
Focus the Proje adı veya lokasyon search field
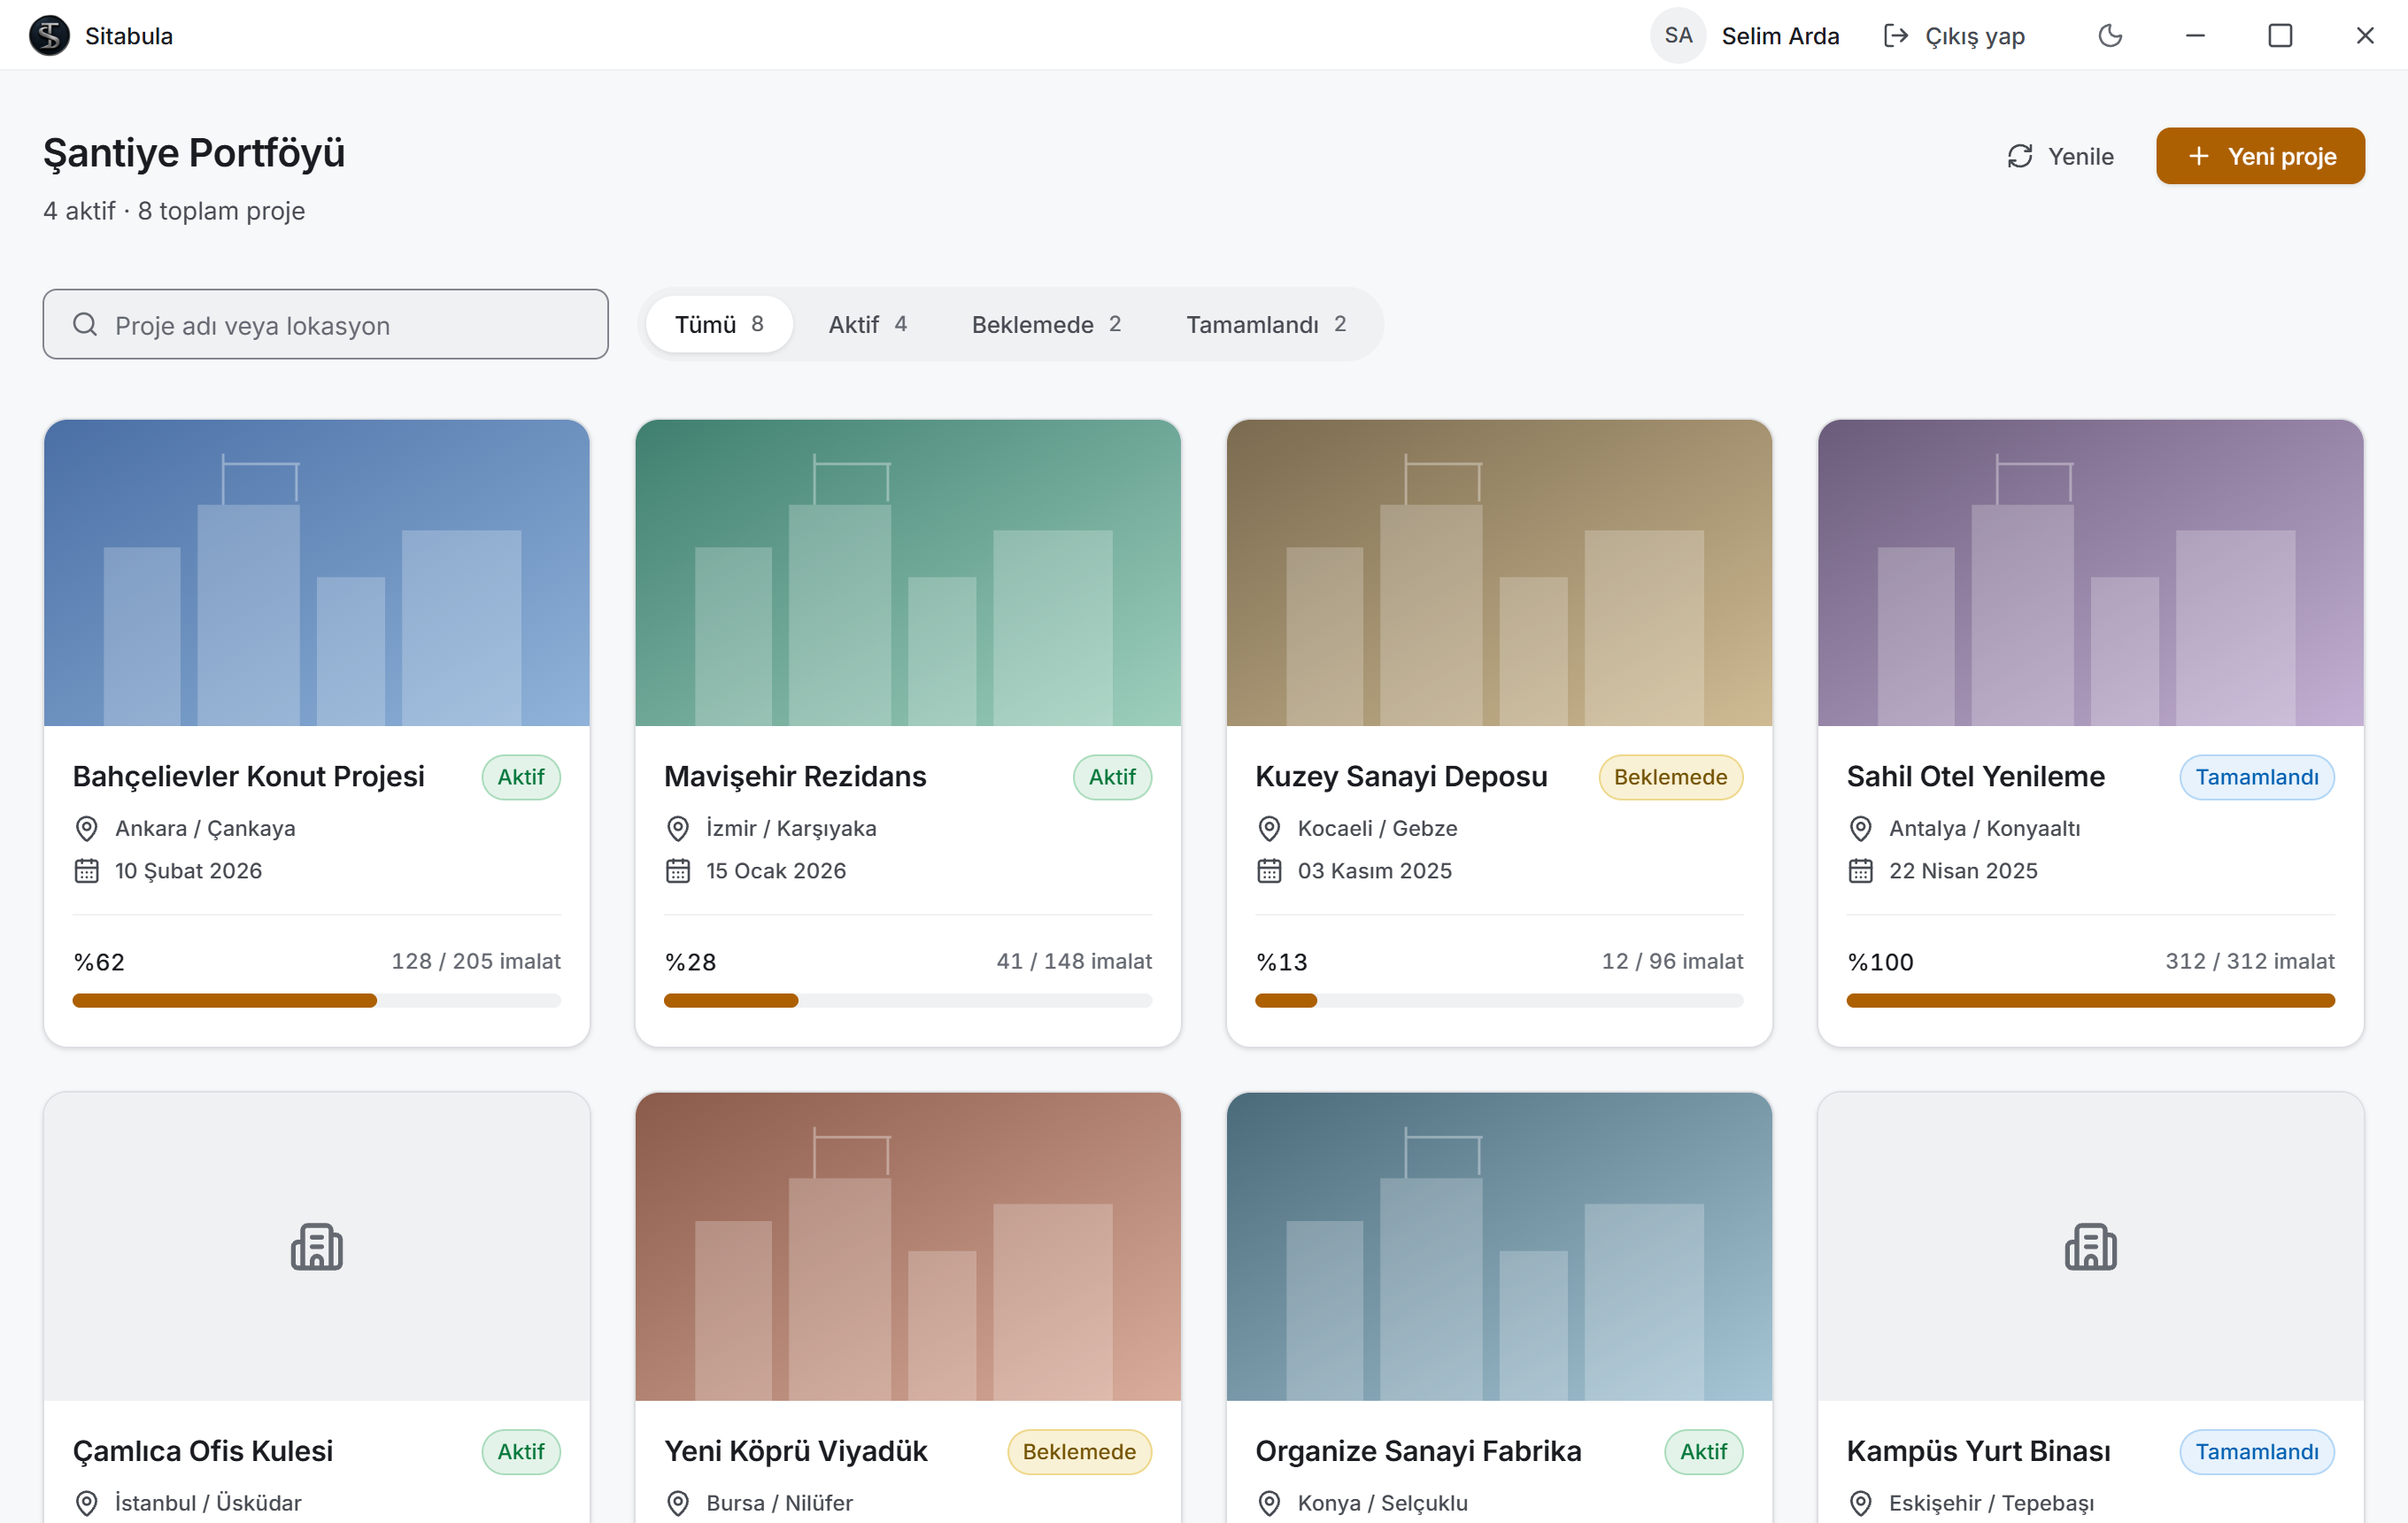(x=326, y=325)
